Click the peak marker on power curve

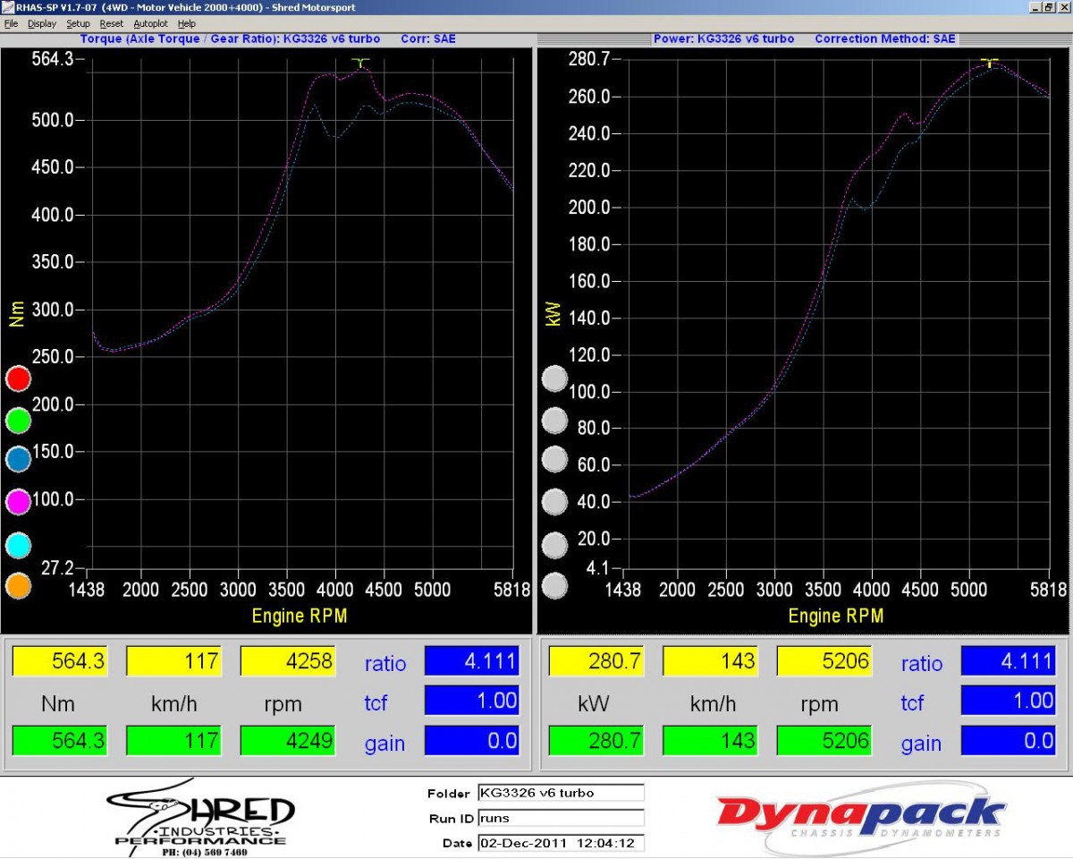click(989, 62)
